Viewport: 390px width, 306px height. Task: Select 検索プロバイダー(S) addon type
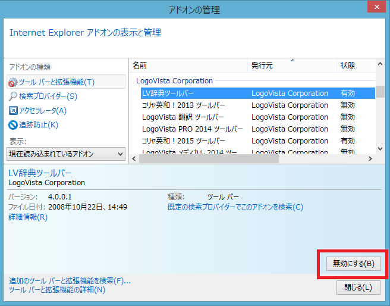click(48, 96)
